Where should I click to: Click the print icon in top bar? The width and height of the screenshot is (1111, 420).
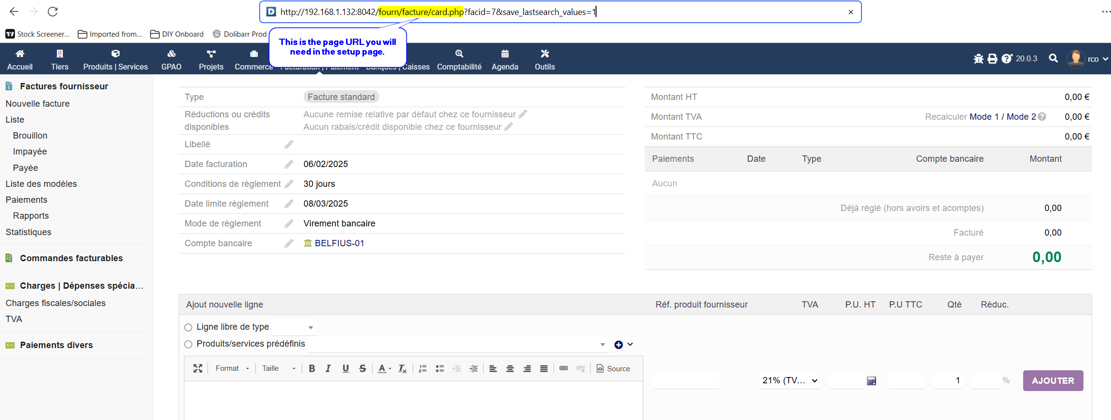[992, 59]
